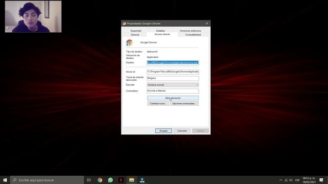The image size is (328, 184).
Task: Show hidden system tray icons
Action: (x=281, y=180)
